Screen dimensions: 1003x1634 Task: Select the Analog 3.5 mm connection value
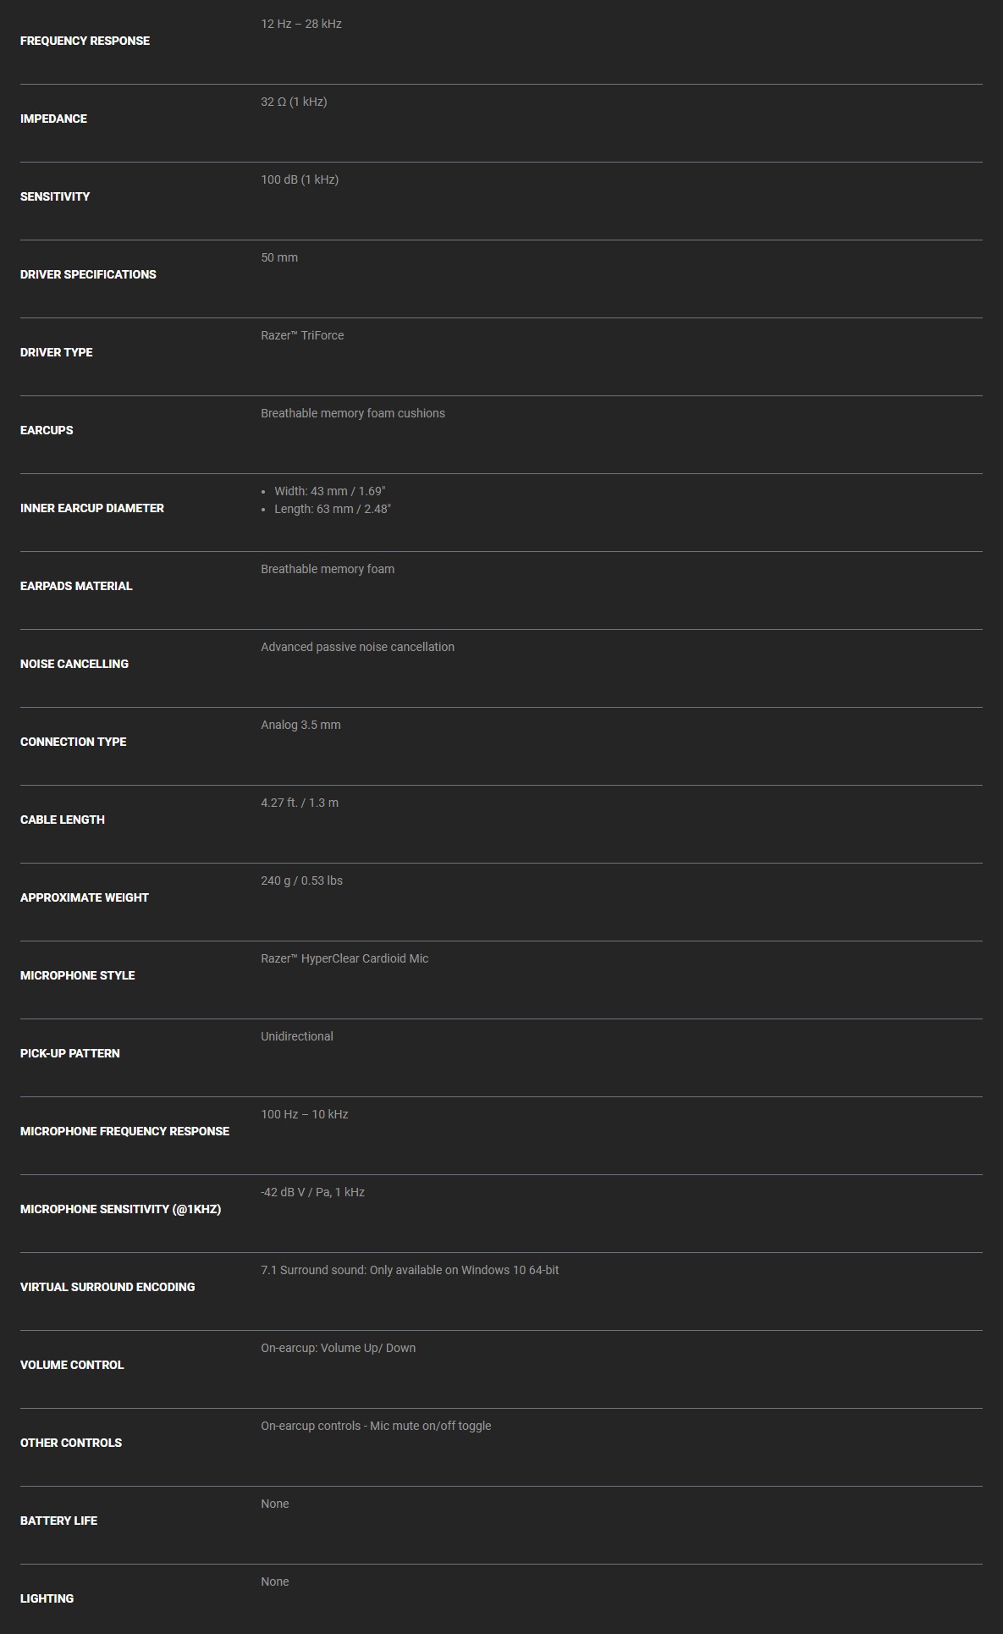point(300,725)
